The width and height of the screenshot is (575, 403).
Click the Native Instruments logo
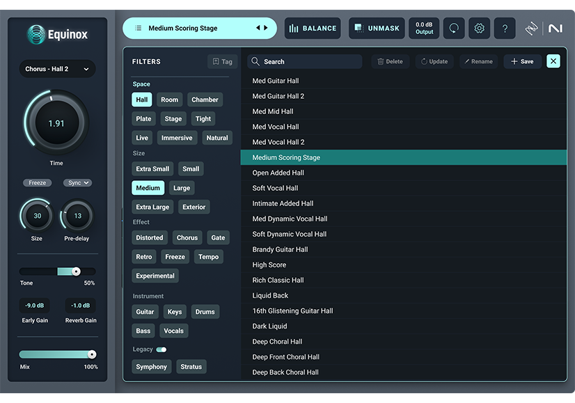(x=556, y=29)
